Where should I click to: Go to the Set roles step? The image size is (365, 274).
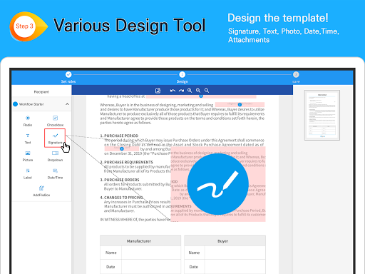(68, 77)
